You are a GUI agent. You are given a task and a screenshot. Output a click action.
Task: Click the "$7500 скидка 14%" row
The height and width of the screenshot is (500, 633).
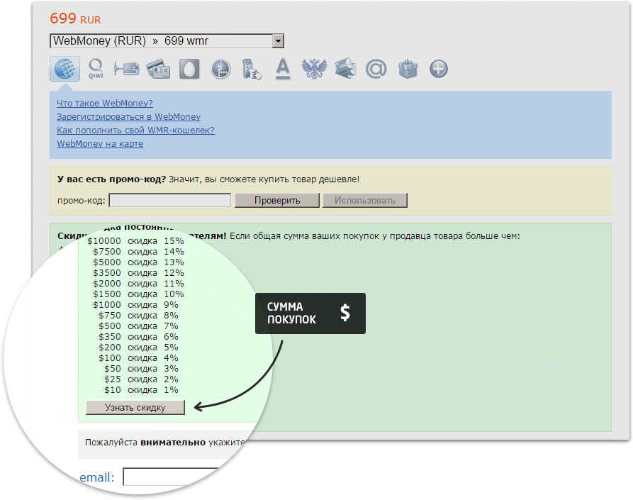[x=138, y=252]
